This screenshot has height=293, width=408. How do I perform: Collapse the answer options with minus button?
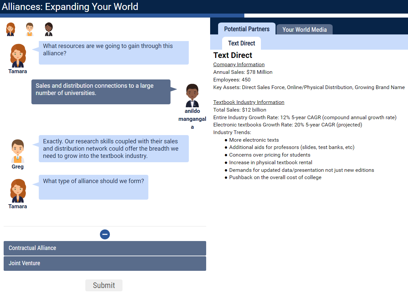(105, 234)
